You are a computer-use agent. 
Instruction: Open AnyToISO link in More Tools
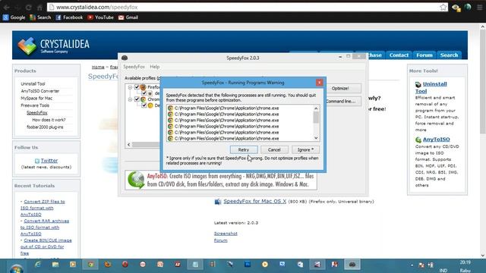coord(437,140)
